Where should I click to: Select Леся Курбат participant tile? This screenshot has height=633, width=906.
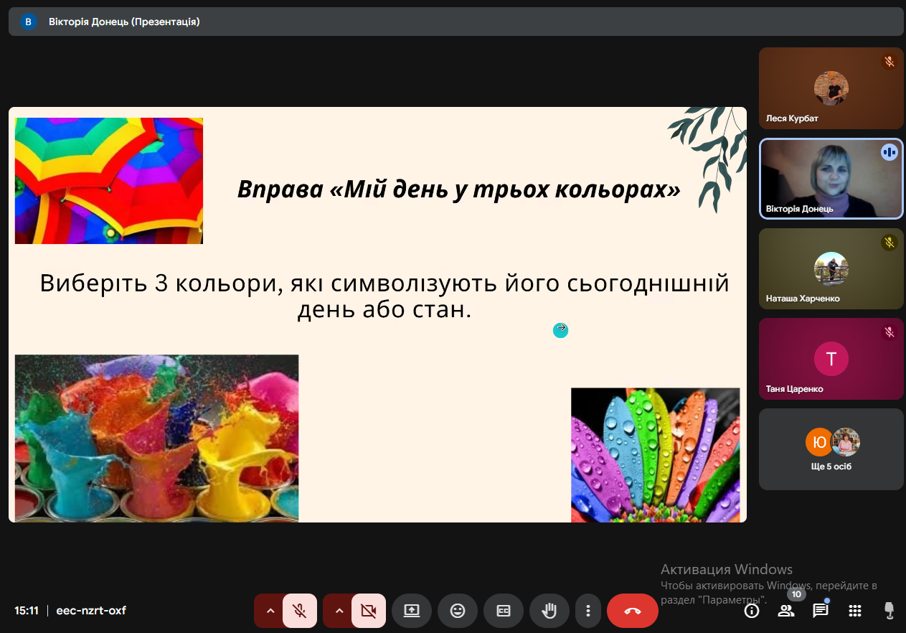click(831, 88)
